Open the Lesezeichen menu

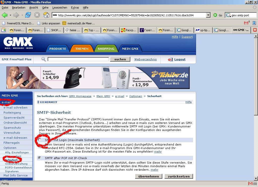click(60, 8)
